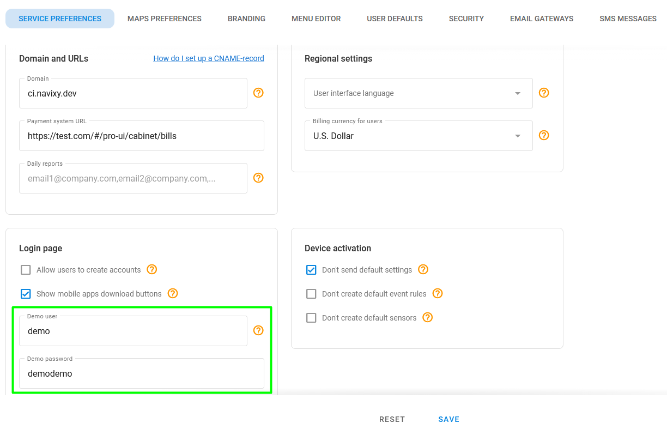Screen dimensions: 667x429
Task: Enable Allow users to create accounts checkbox
Action: [26, 270]
